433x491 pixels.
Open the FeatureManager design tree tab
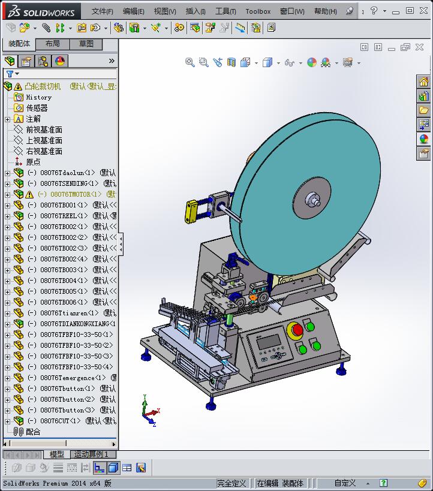pos(10,61)
